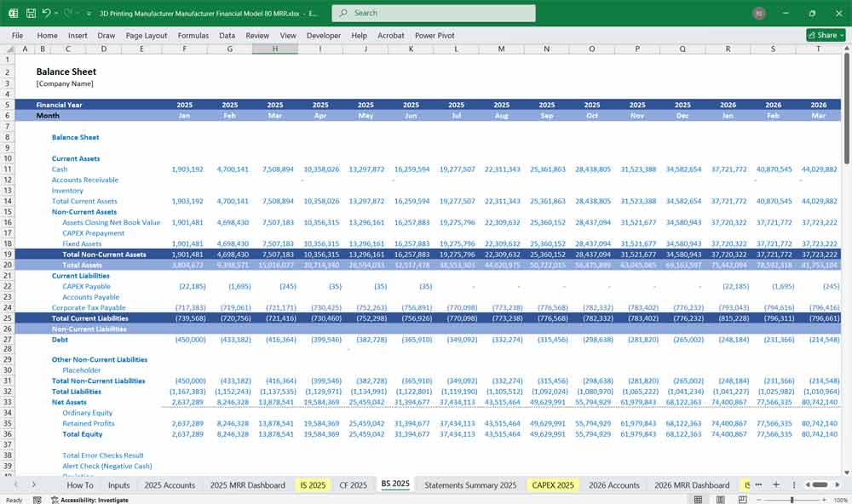852x504 pixels.
Task: Switch to the View tab
Action: point(288,35)
